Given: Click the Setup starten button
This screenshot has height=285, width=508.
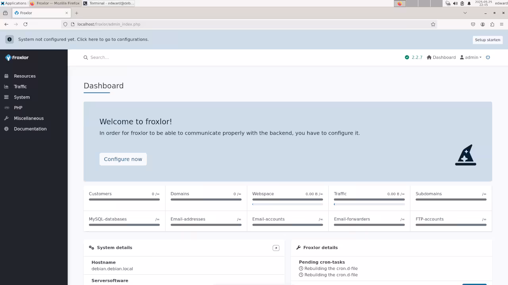Looking at the screenshot, I should 487,40.
